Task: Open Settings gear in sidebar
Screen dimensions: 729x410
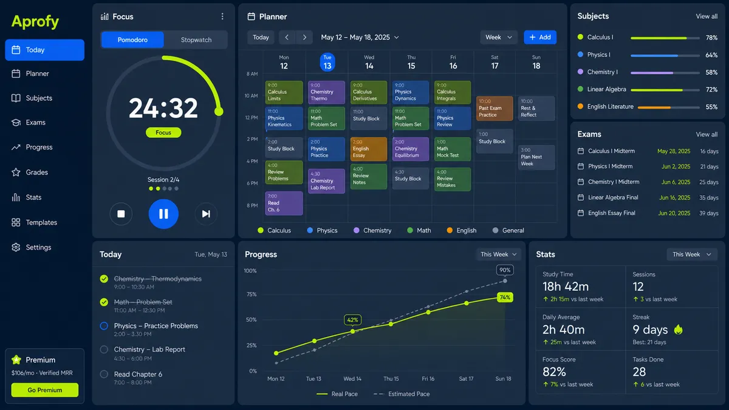Action: [16, 247]
